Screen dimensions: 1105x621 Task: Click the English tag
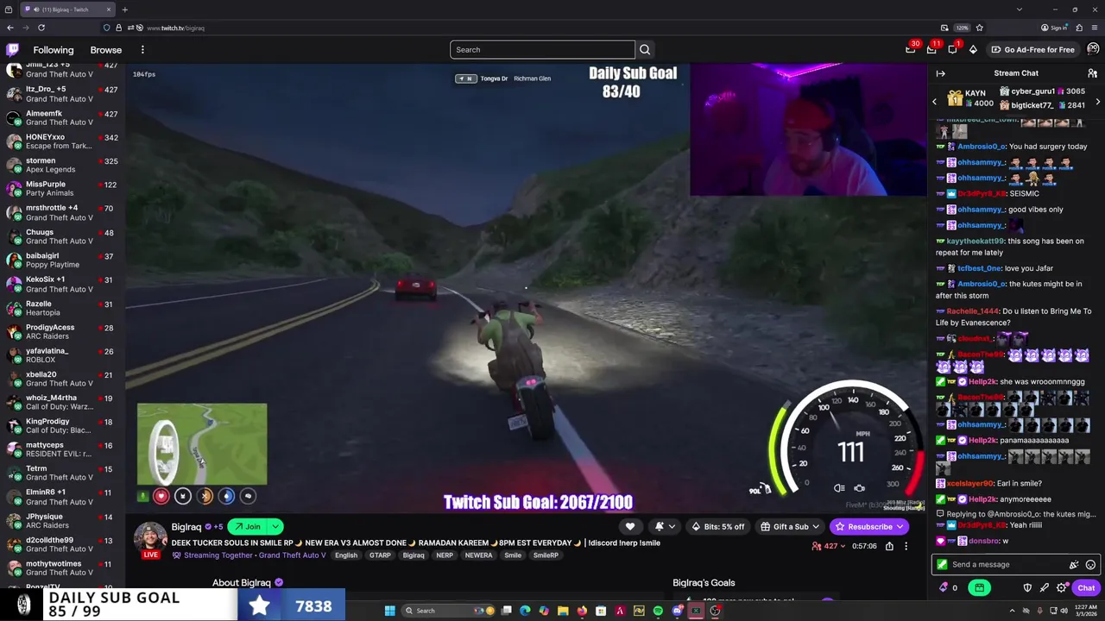point(346,555)
